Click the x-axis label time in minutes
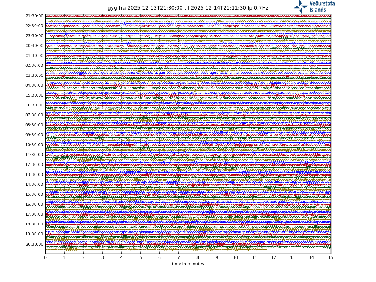The image size is (376, 282). pos(188,264)
